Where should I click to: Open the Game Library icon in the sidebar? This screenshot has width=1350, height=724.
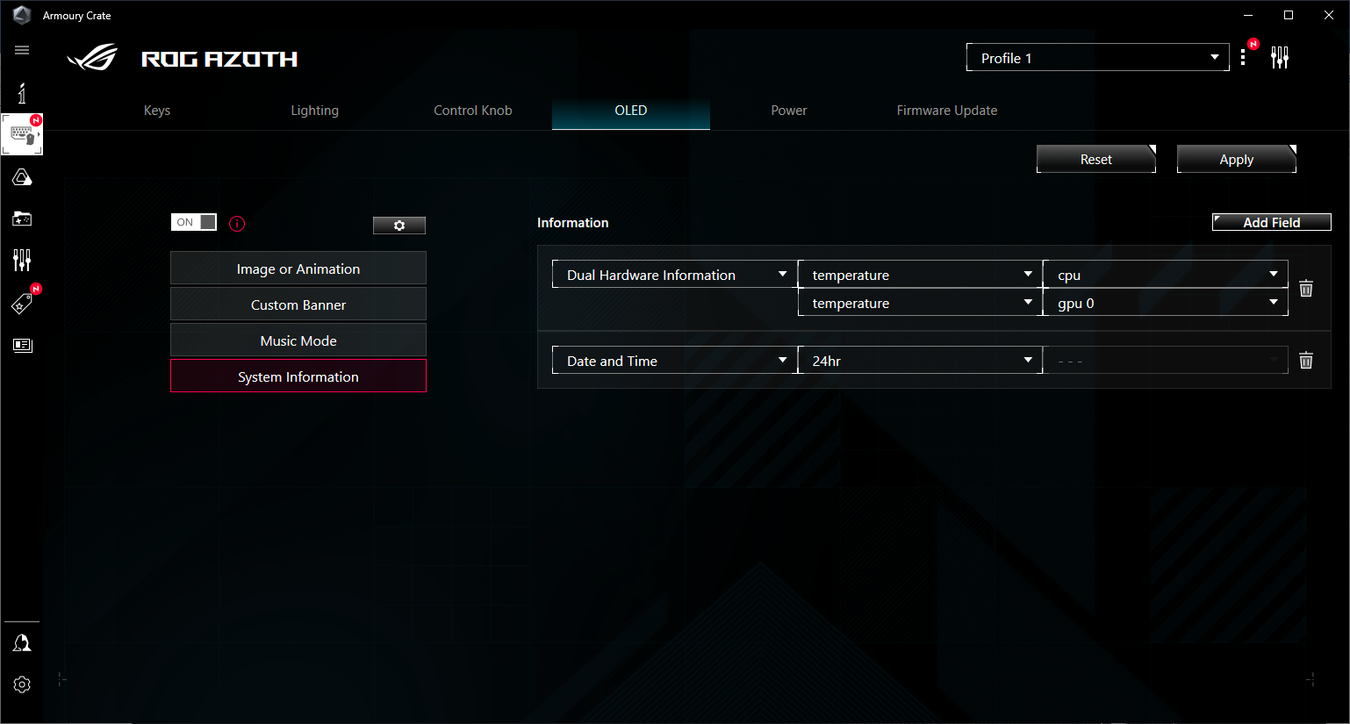tap(22, 219)
